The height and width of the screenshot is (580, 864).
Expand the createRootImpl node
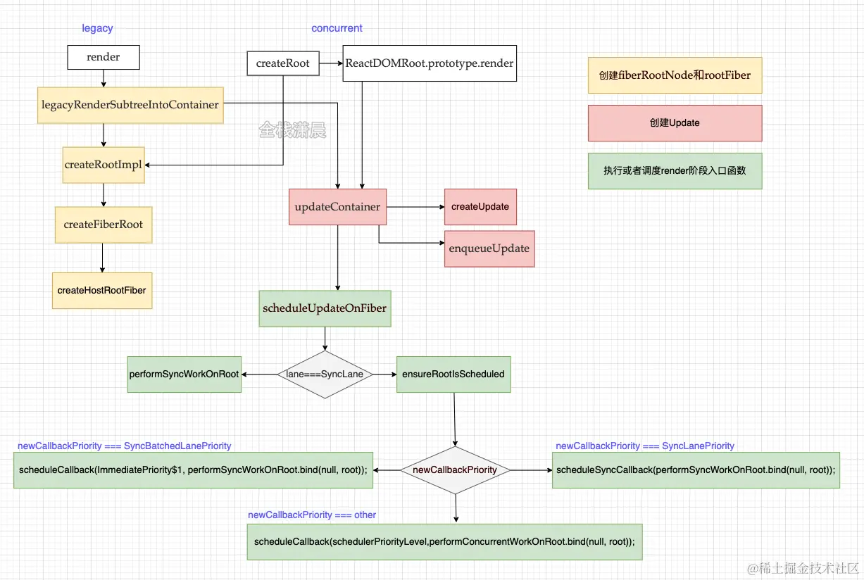point(103,165)
